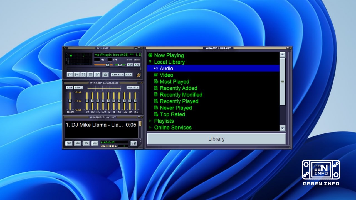Open the playlist ADD menu

tap(69, 143)
